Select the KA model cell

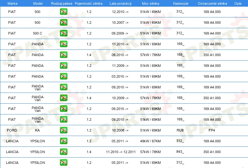(37, 130)
